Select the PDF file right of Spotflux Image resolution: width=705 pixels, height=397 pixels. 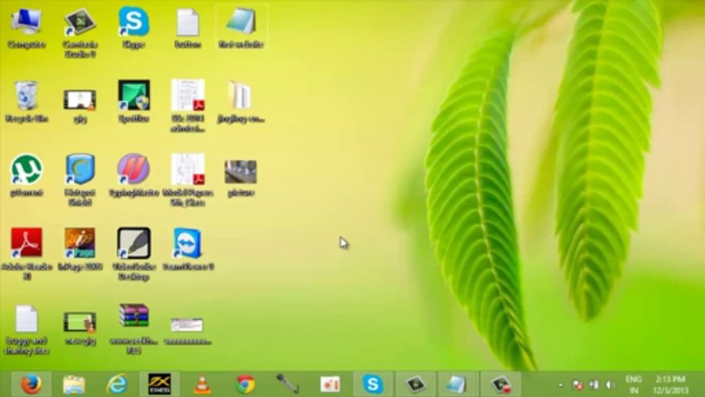[x=187, y=106]
